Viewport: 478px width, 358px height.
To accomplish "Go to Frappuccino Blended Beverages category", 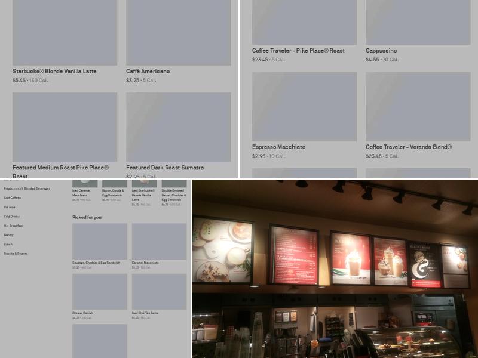I will pos(27,189).
